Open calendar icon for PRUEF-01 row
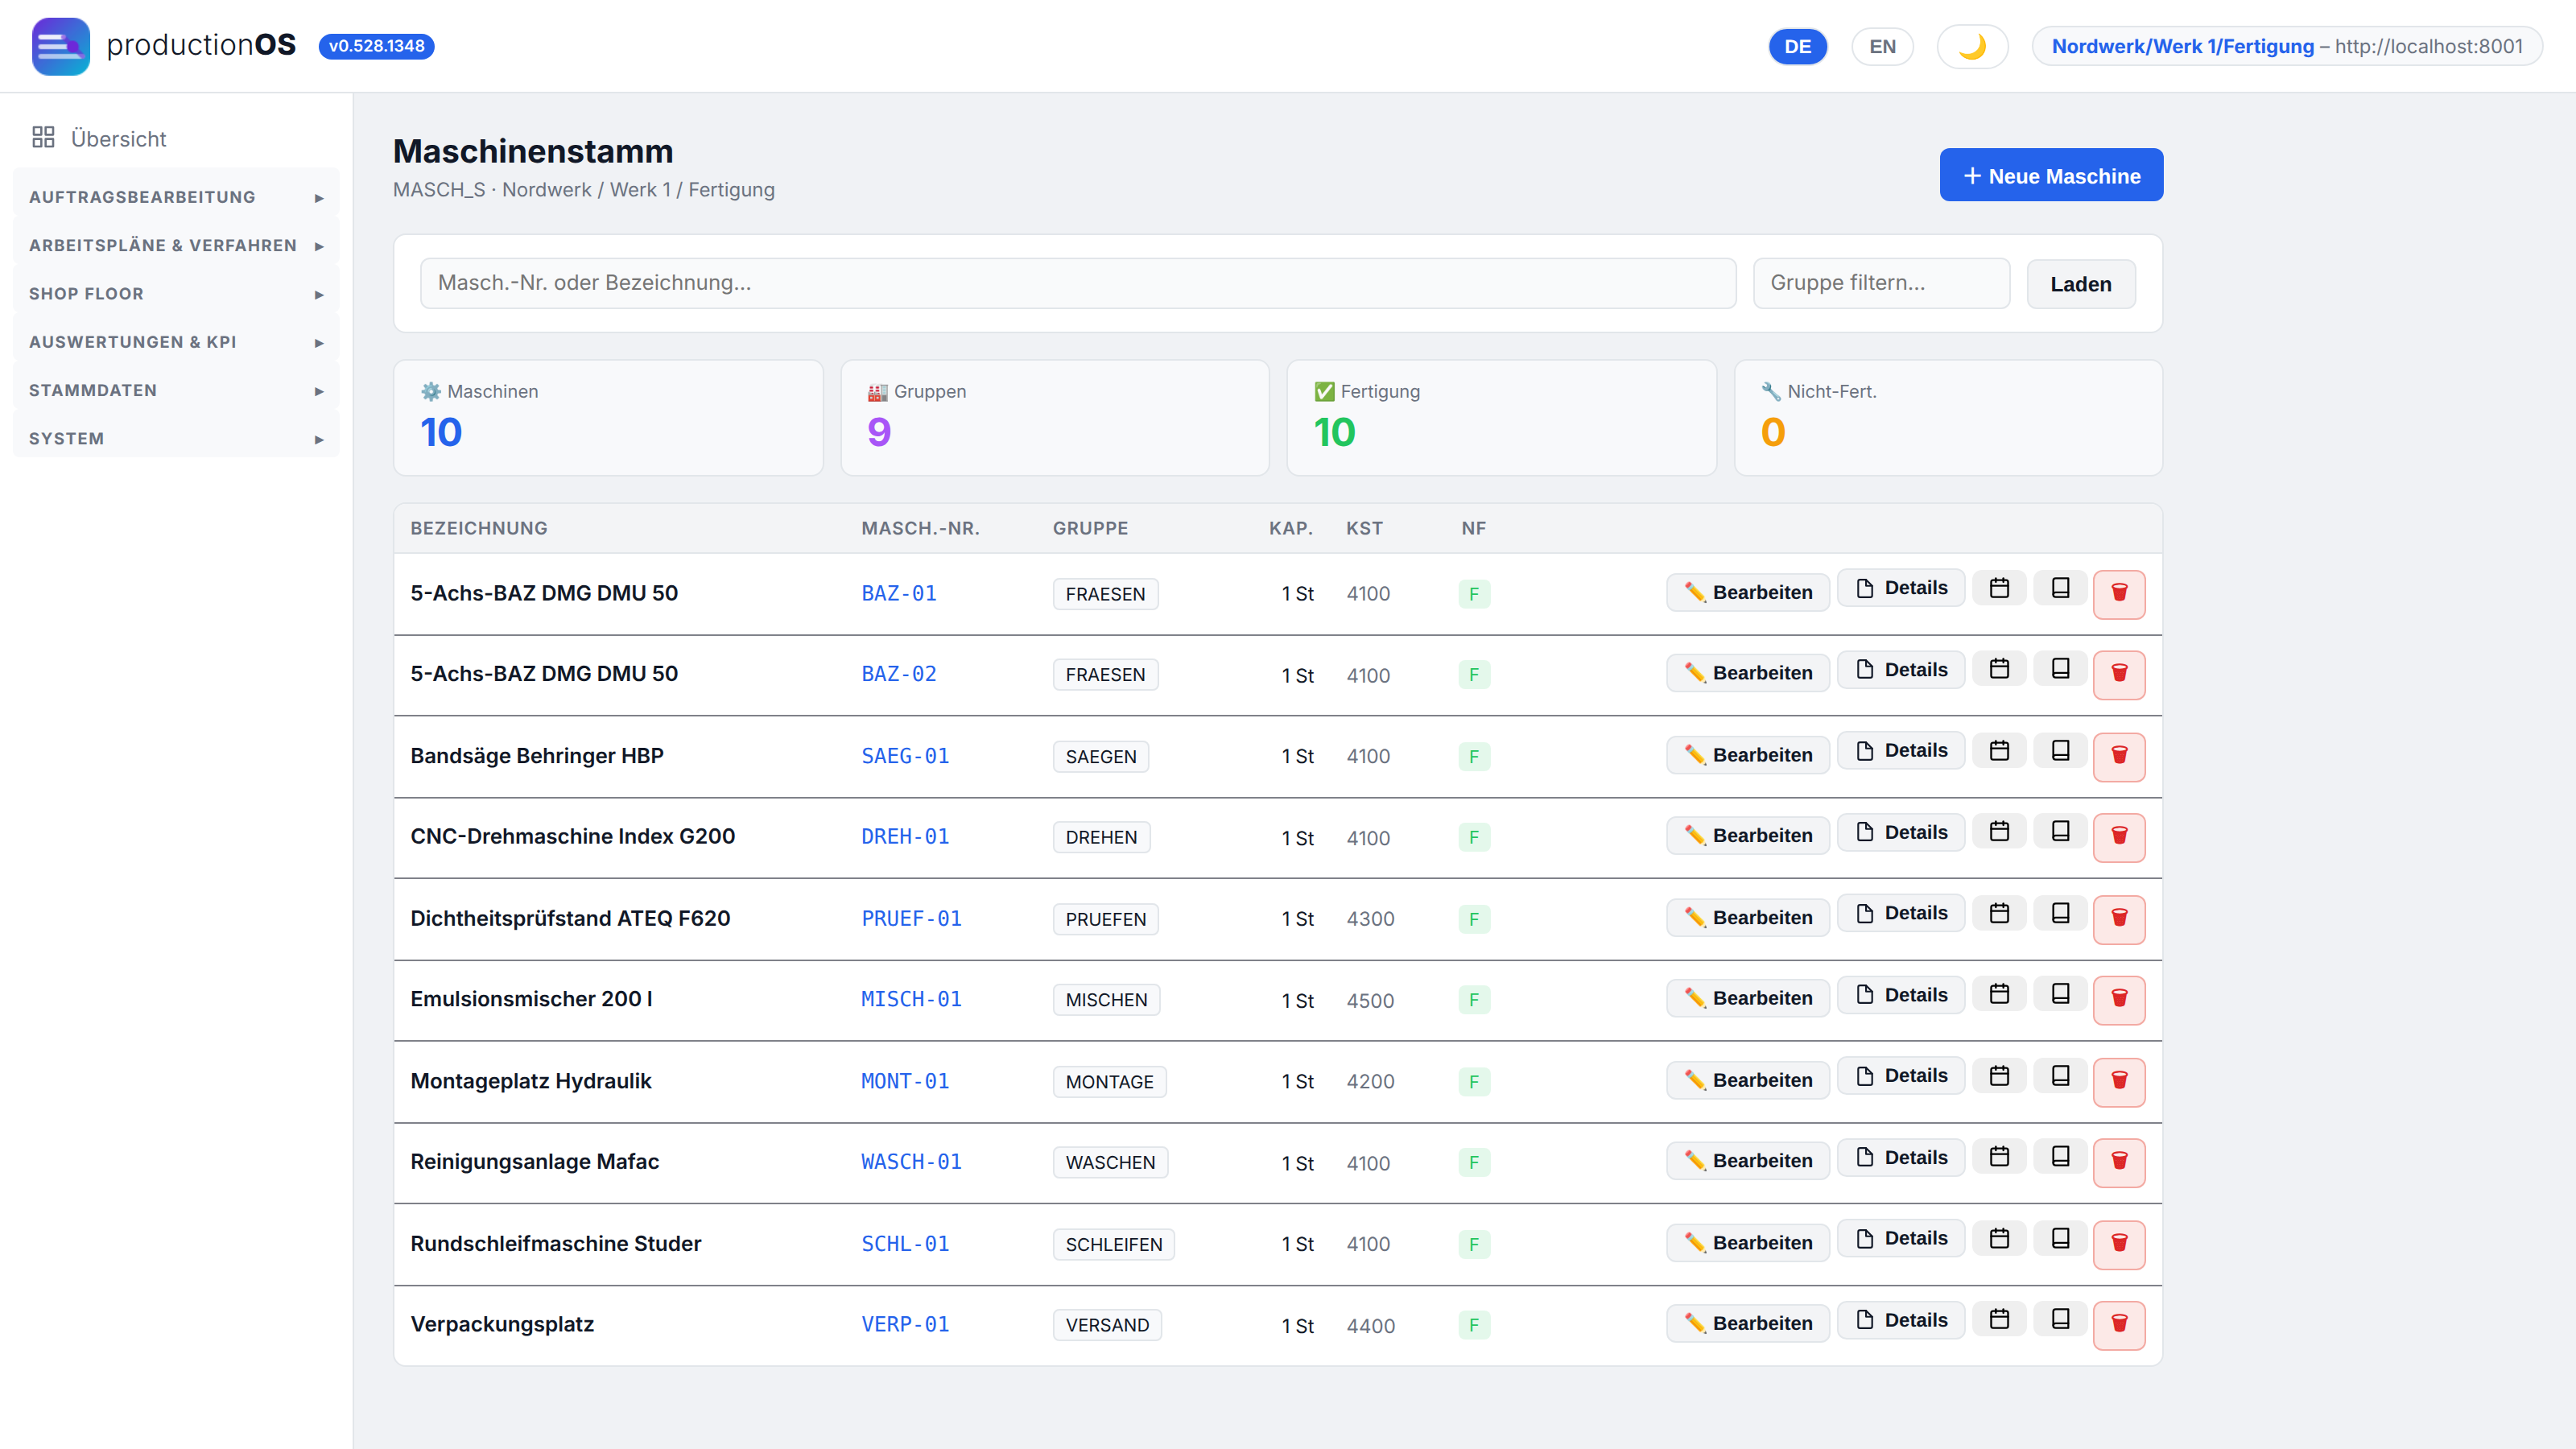The width and height of the screenshot is (2576, 1449). coord(1999,913)
